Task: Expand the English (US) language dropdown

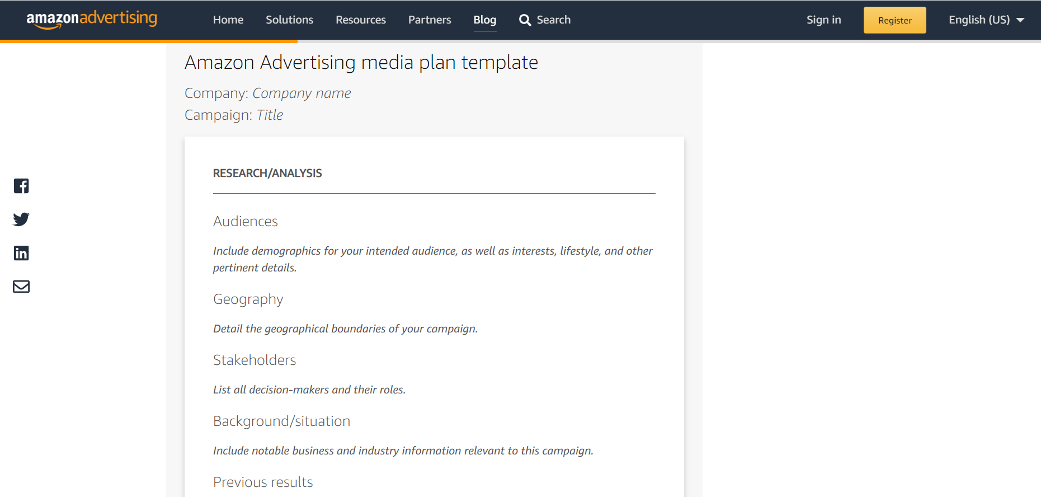Action: pos(987,20)
